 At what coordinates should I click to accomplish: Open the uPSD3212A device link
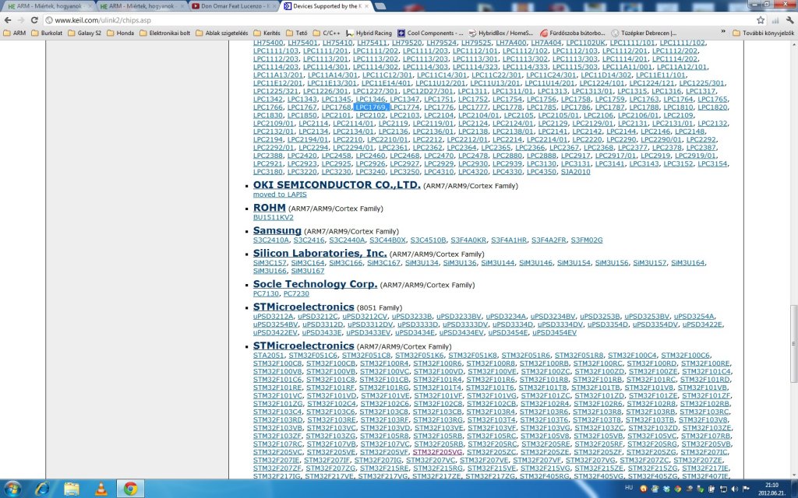tap(273, 316)
